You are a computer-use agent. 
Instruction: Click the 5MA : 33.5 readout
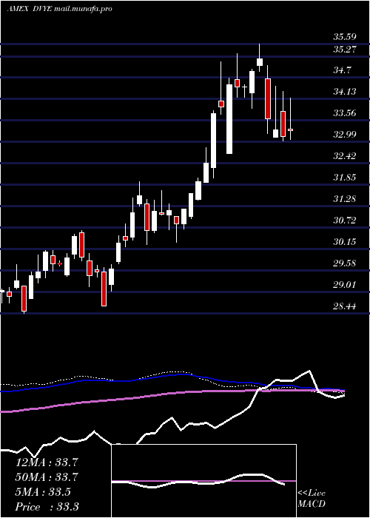43,492
